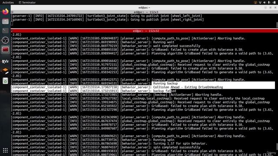Open the microphone indicator in the top bar

click(269, 2)
